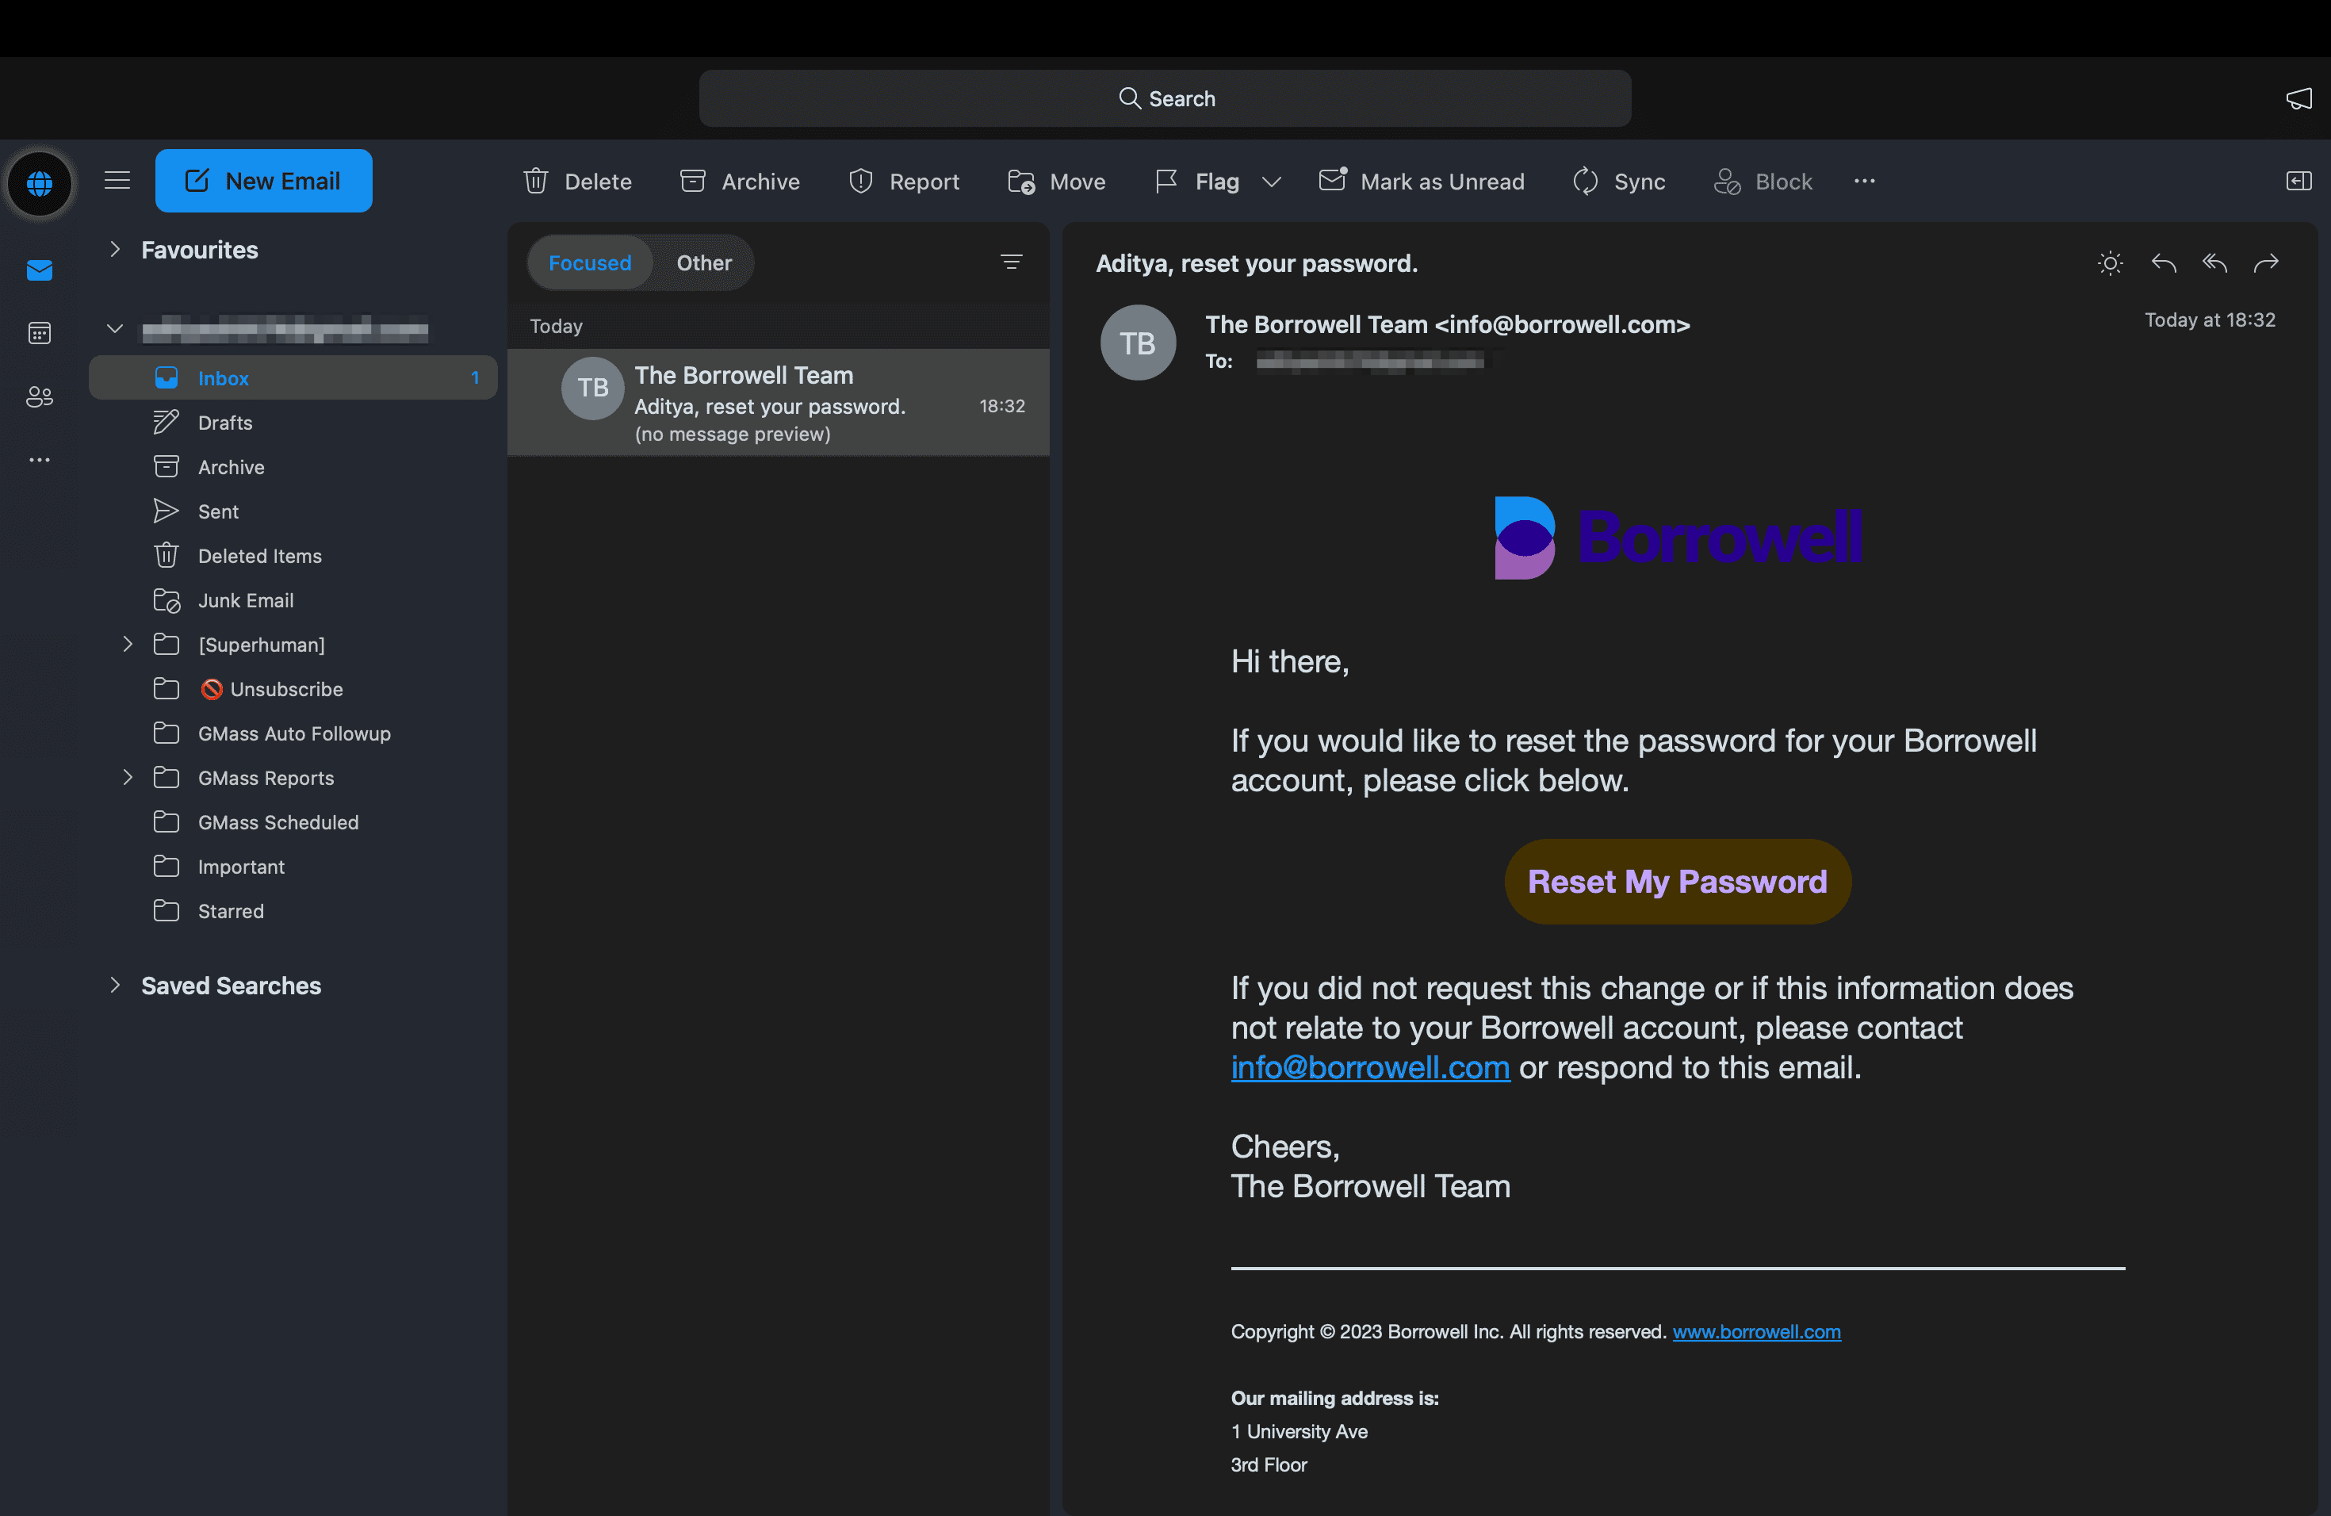
Task: Click the search input field
Action: (1165, 98)
